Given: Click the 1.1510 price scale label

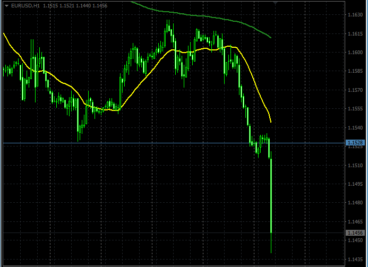Looking at the screenshot, I should pyautogui.click(x=355, y=166).
